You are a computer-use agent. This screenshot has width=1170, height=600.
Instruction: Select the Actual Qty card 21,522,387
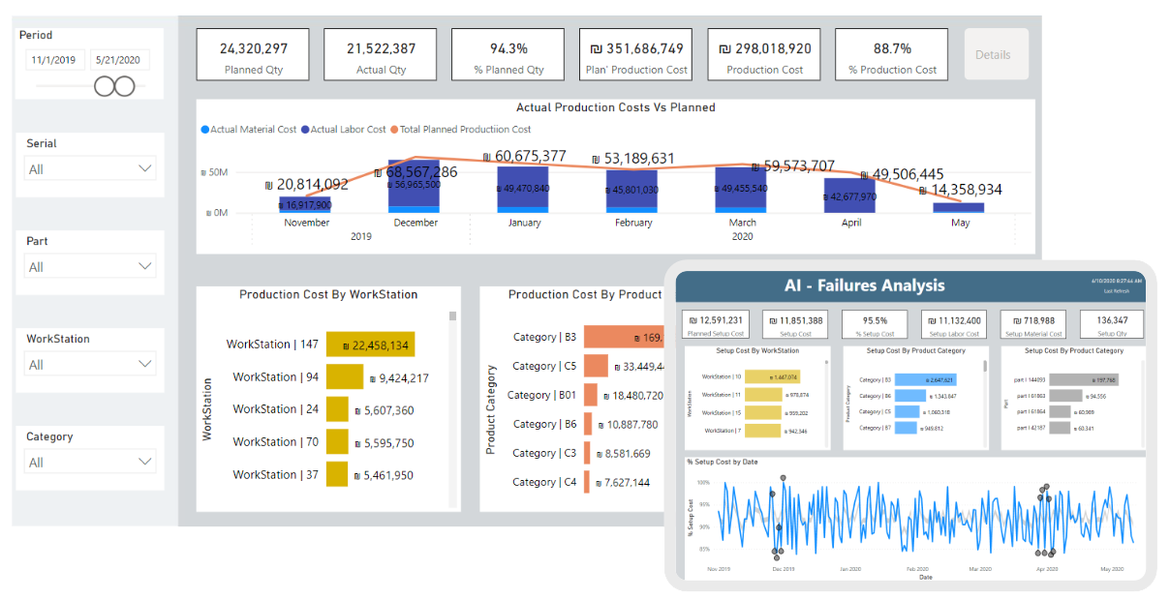(381, 55)
